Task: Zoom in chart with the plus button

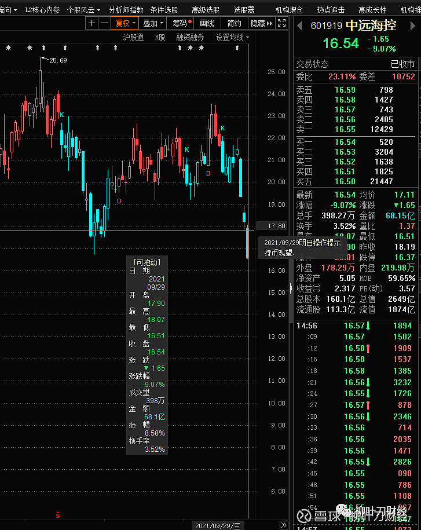Action: click(91, 23)
